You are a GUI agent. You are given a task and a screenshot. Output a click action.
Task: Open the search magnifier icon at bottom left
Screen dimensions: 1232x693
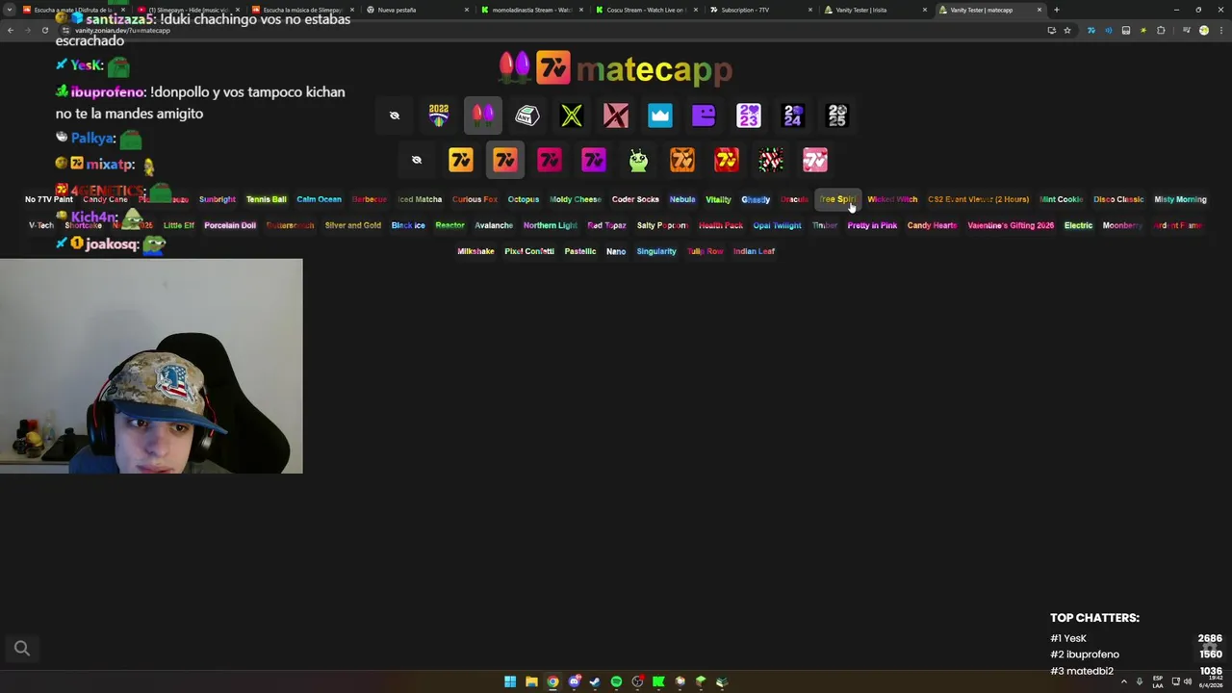pos(22,649)
